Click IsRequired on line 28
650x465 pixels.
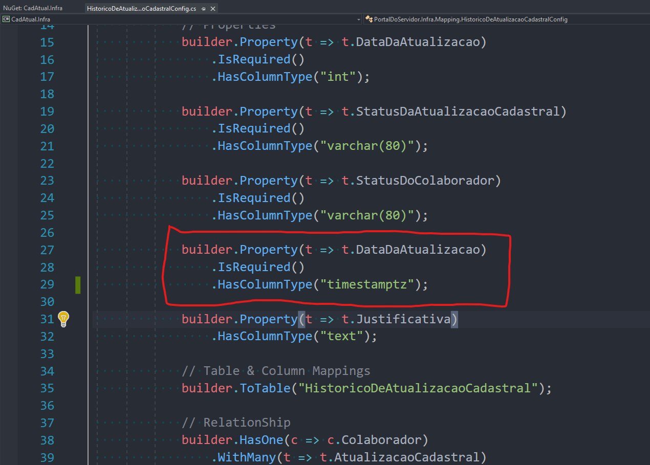coord(254,267)
